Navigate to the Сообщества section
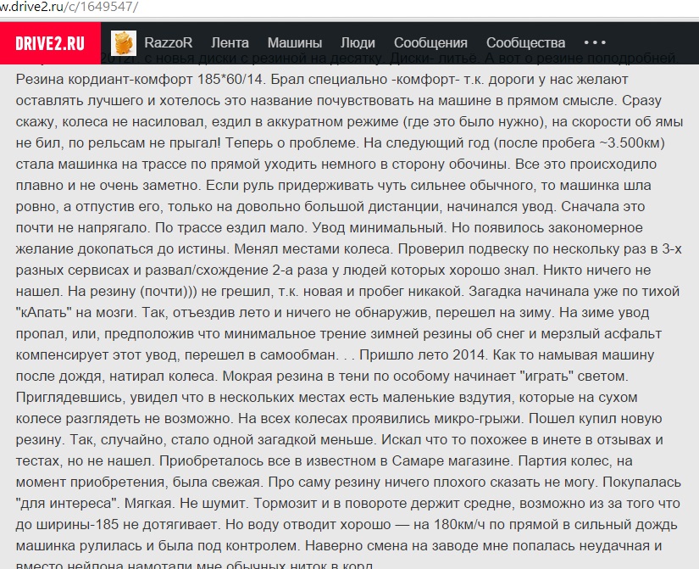 point(525,42)
